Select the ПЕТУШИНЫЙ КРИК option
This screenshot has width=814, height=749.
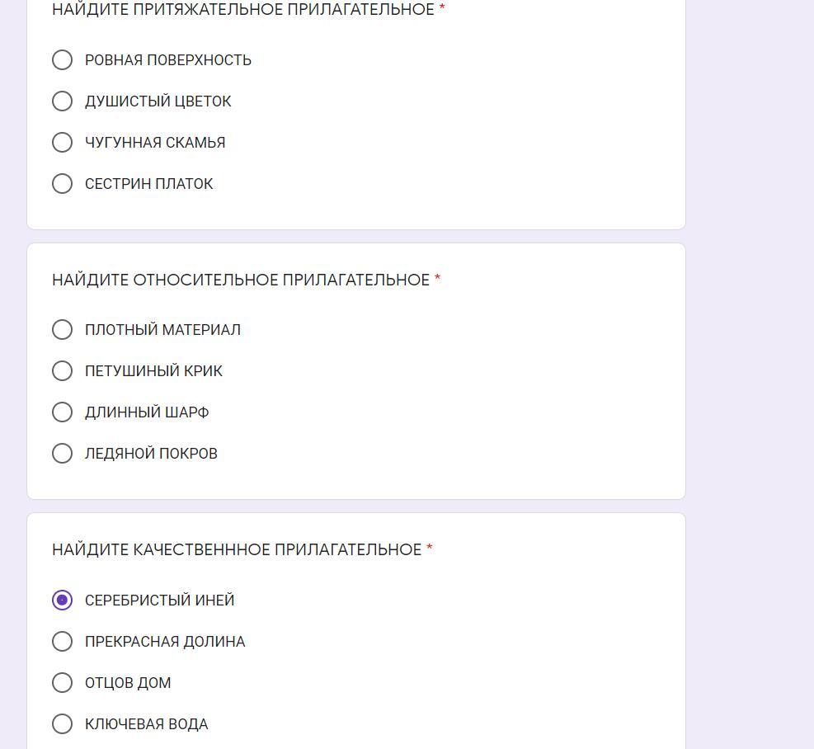62,371
